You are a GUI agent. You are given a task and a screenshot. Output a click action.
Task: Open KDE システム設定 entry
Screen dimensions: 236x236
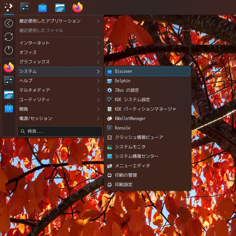pos(148,100)
